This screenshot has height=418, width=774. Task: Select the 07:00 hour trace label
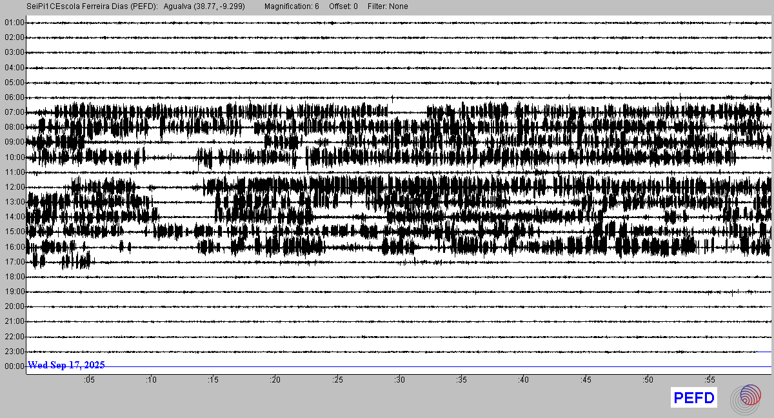(14, 112)
